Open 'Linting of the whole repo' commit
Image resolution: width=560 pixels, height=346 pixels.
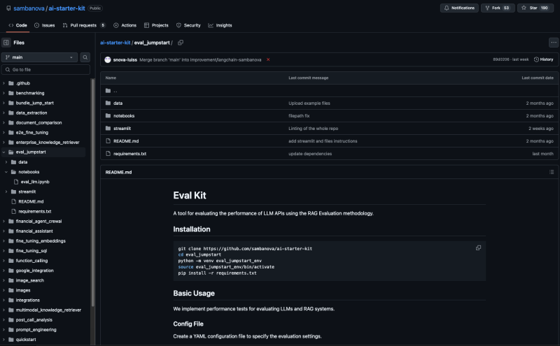point(313,129)
